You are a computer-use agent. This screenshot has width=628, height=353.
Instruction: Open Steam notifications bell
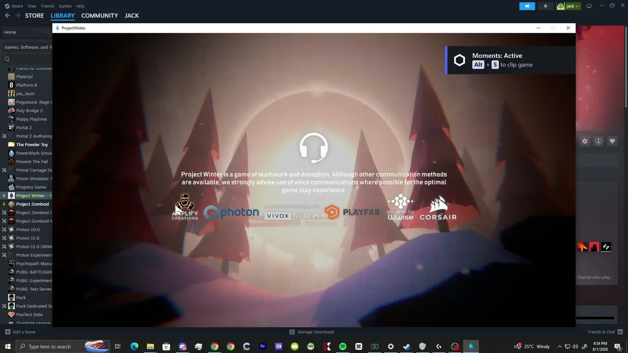545,6
